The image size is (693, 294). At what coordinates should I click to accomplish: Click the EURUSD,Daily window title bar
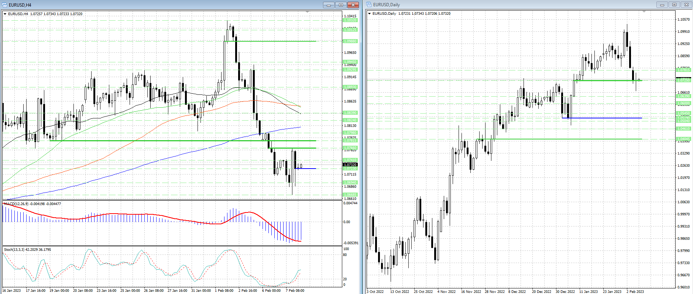tap(517, 5)
